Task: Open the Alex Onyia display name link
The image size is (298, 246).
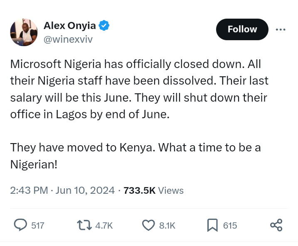Action: click(70, 26)
